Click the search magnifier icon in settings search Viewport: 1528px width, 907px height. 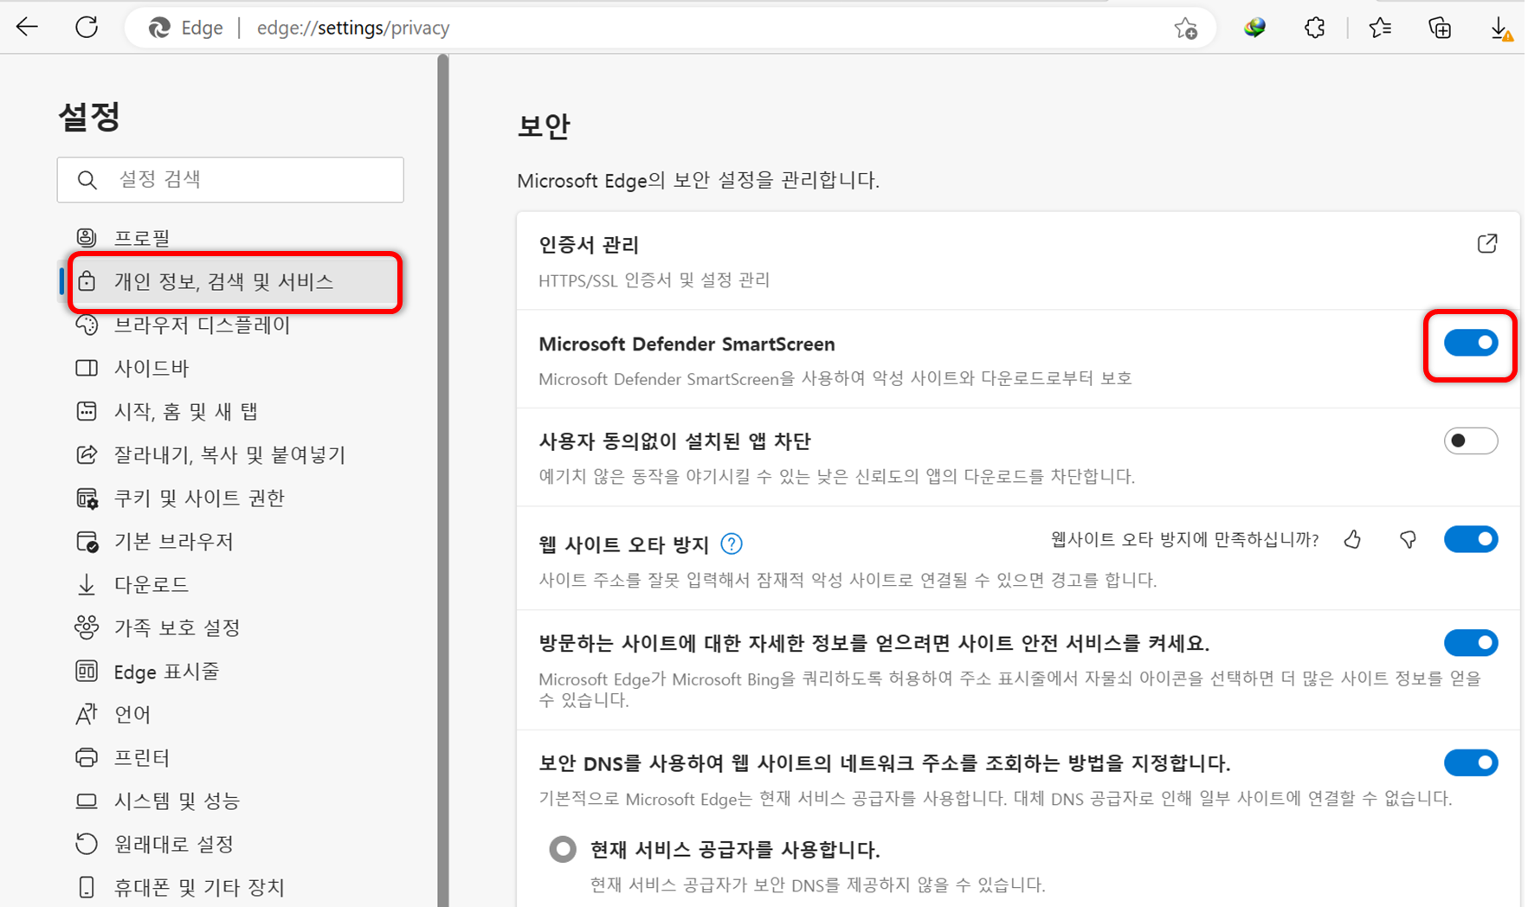[x=87, y=179]
